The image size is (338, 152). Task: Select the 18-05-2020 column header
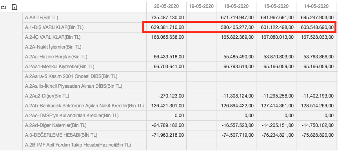click(236, 6)
